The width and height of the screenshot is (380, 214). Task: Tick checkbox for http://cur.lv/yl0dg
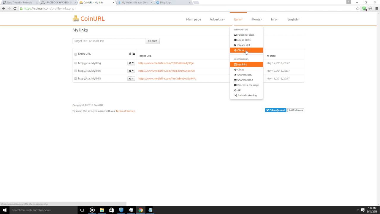coord(75,63)
